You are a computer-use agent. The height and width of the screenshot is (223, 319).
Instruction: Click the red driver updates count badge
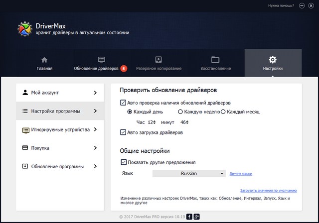pyautogui.click(x=124, y=68)
